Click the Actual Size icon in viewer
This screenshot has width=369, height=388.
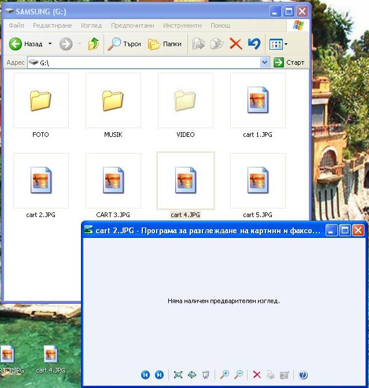[191, 375]
